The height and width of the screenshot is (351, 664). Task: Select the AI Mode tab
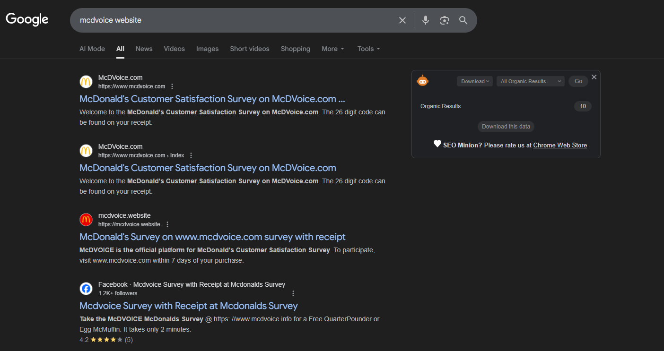tap(92, 49)
